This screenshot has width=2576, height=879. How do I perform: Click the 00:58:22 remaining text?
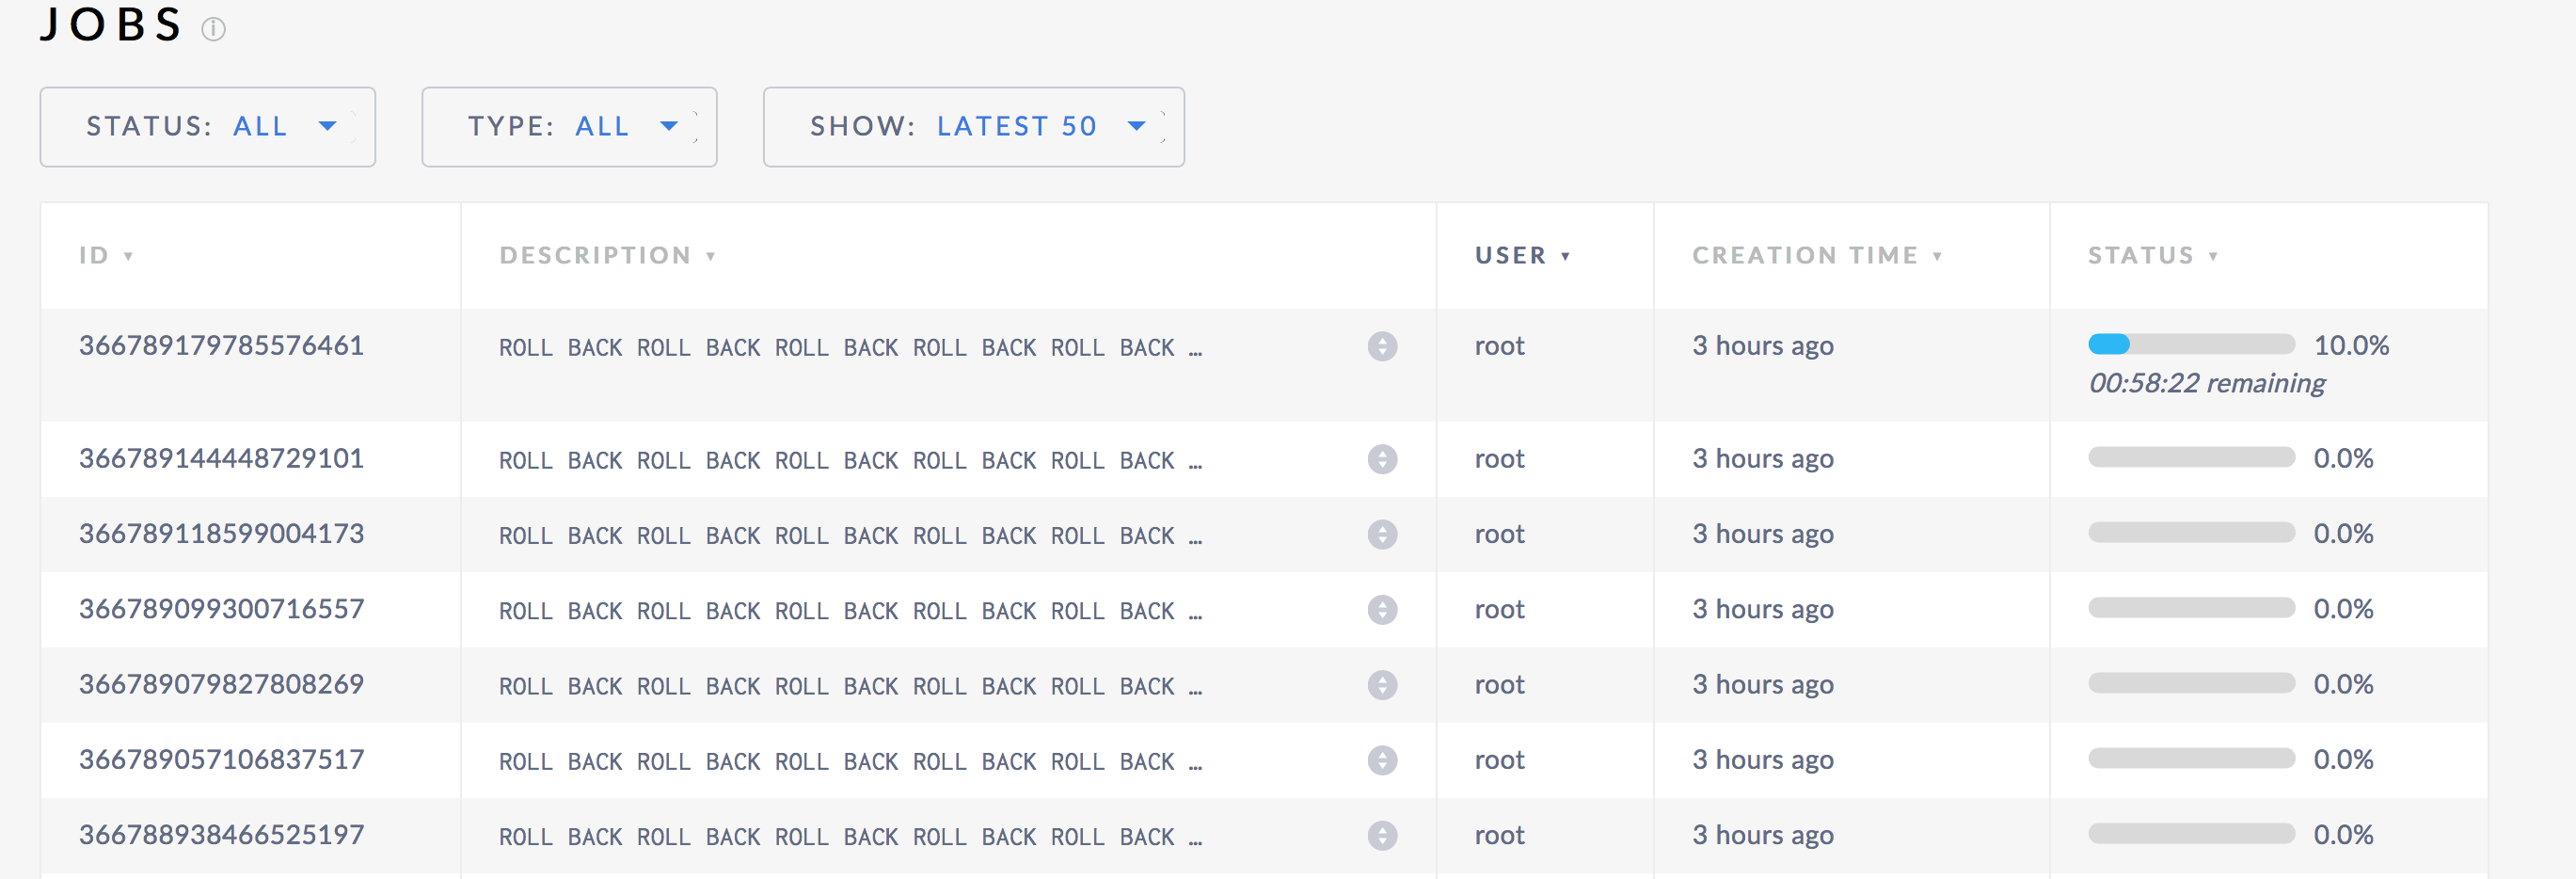[2207, 384]
